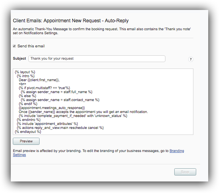Click the {% else %} line in template

[x=27, y=96]
